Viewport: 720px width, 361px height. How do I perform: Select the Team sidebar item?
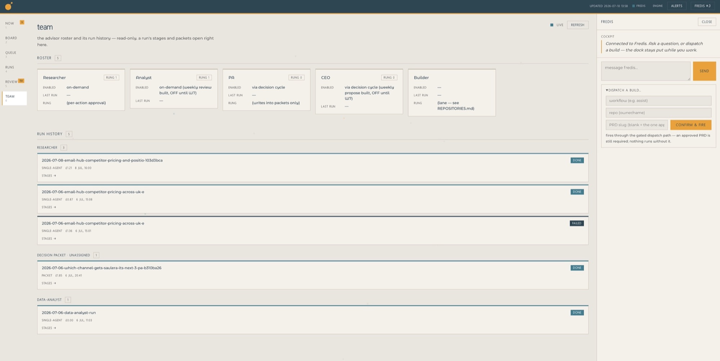14,98
